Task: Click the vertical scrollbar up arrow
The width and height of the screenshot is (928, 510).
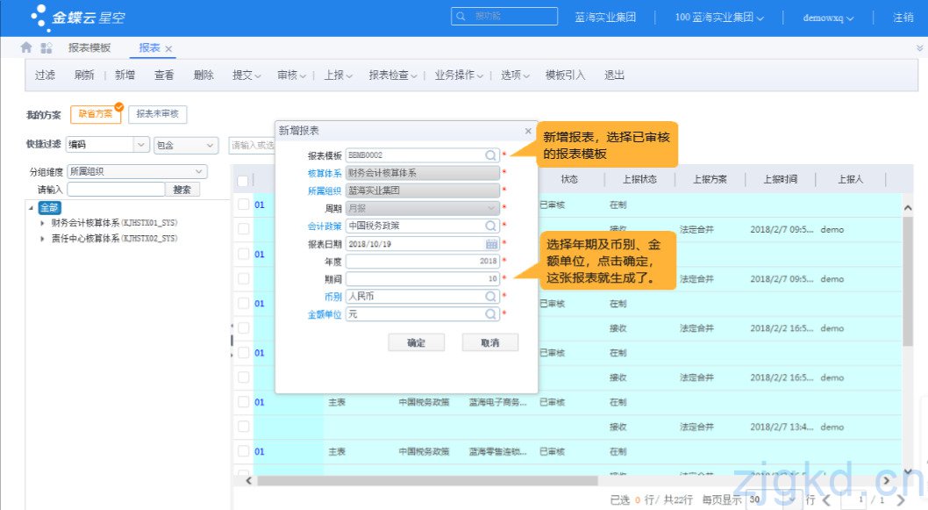Action: tap(908, 208)
